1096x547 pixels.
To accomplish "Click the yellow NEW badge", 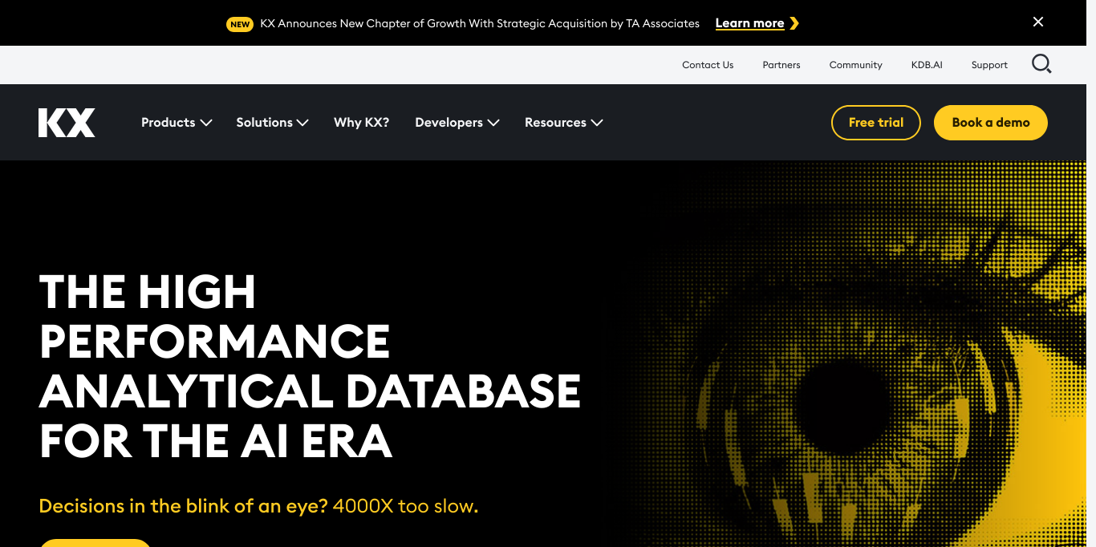I will click(x=240, y=24).
